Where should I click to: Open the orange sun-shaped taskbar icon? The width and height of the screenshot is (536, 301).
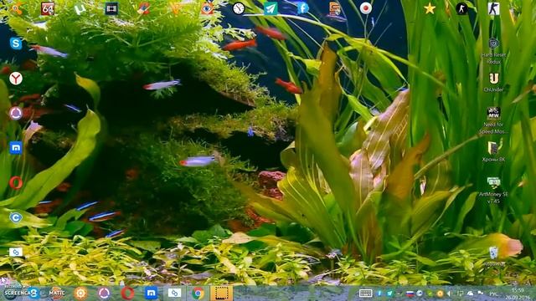pyautogui.click(x=80, y=293)
